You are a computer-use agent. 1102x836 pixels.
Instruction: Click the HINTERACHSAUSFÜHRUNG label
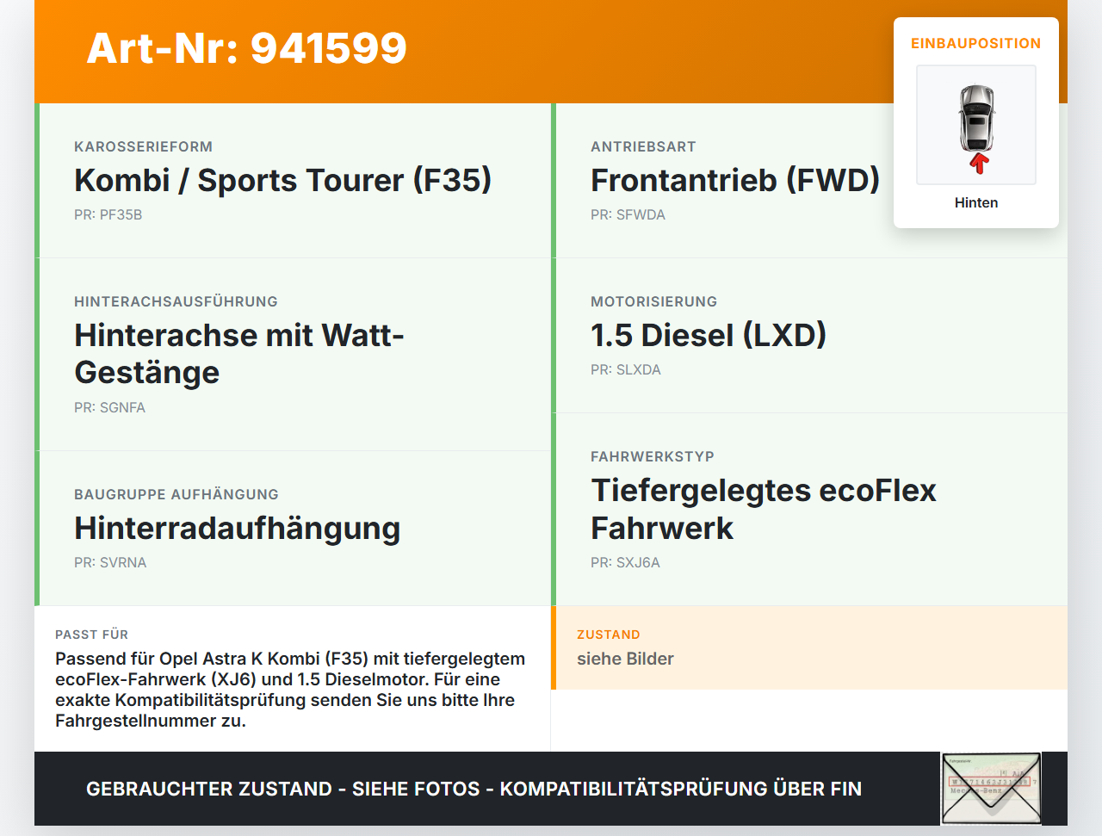coord(176,301)
